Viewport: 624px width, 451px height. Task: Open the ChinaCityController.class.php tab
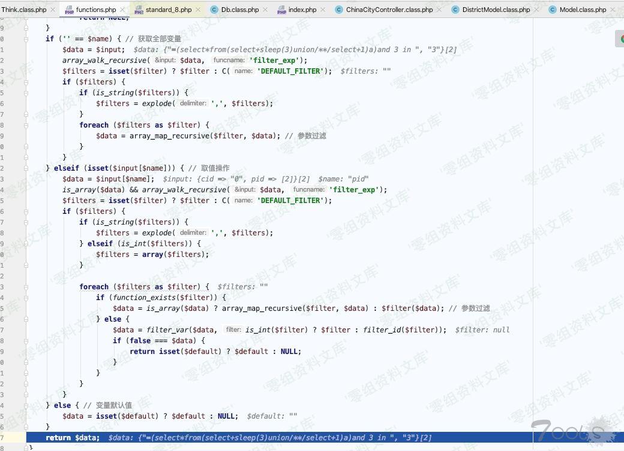click(x=389, y=10)
